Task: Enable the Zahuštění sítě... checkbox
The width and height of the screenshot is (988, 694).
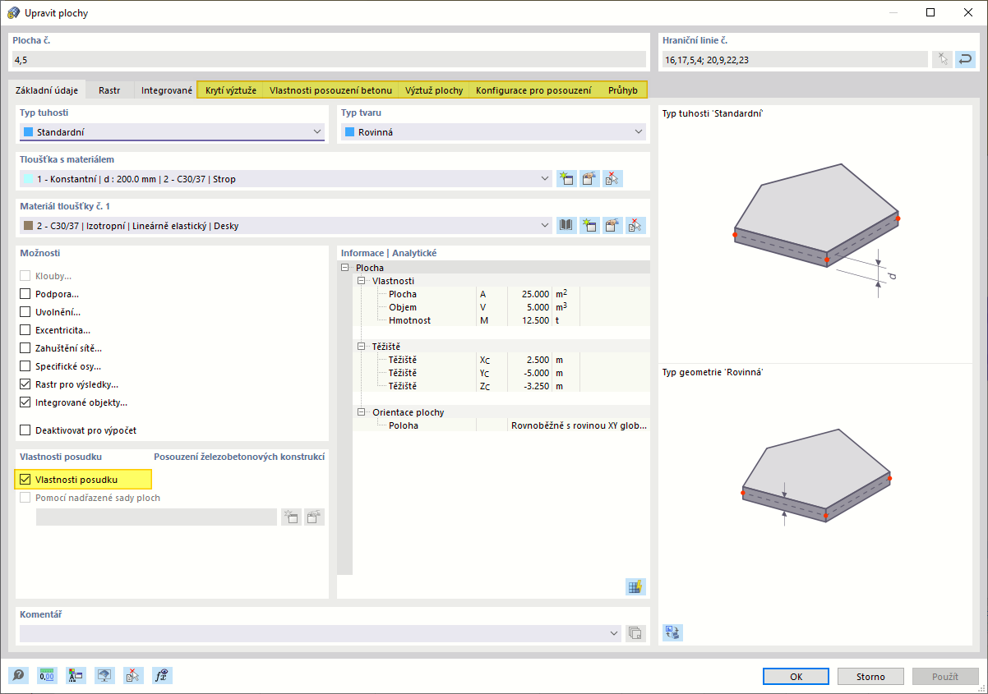Action: pos(25,348)
